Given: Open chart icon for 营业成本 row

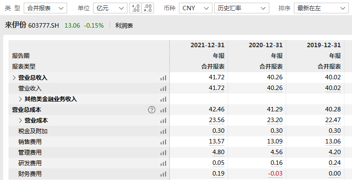Looking at the screenshot, I should (x=163, y=120).
